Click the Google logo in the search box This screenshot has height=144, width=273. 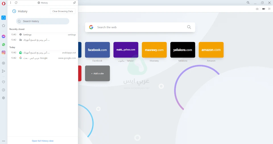91,27
